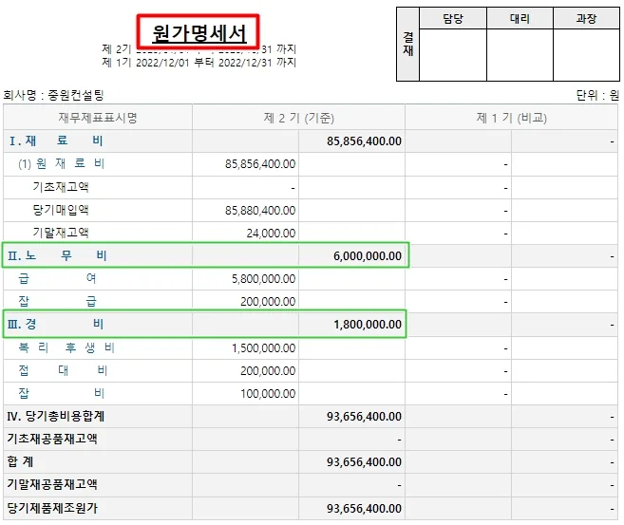Screen dimensions: 624x525
Task: Select the 당기매입액 amount 85,880,400.00
Action: (260, 210)
